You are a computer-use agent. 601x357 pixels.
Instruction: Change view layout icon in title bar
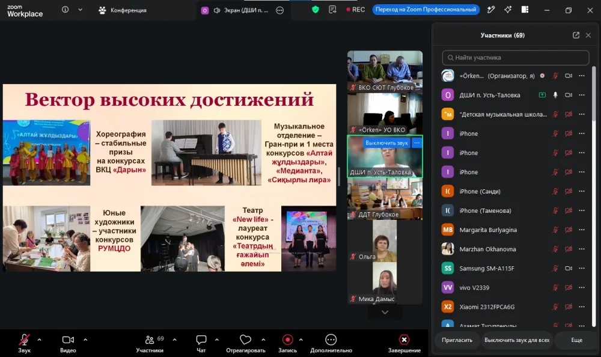525,10
